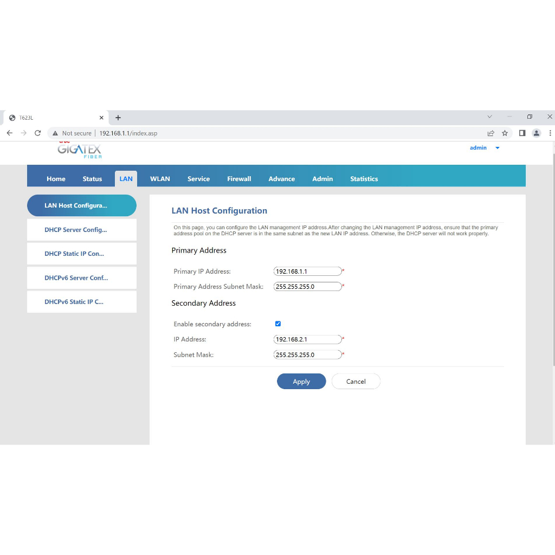This screenshot has width=555, height=555.
Task: Disable the secondary address checkbox
Action: click(278, 324)
